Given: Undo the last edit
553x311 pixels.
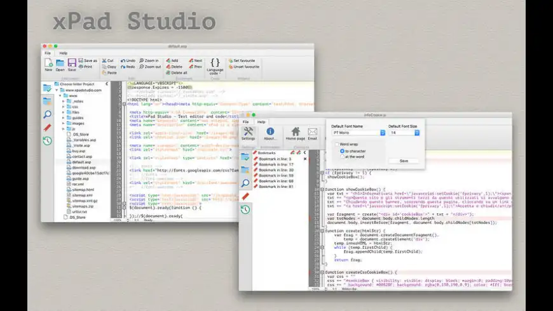Looking at the screenshot, I should 128,60.
